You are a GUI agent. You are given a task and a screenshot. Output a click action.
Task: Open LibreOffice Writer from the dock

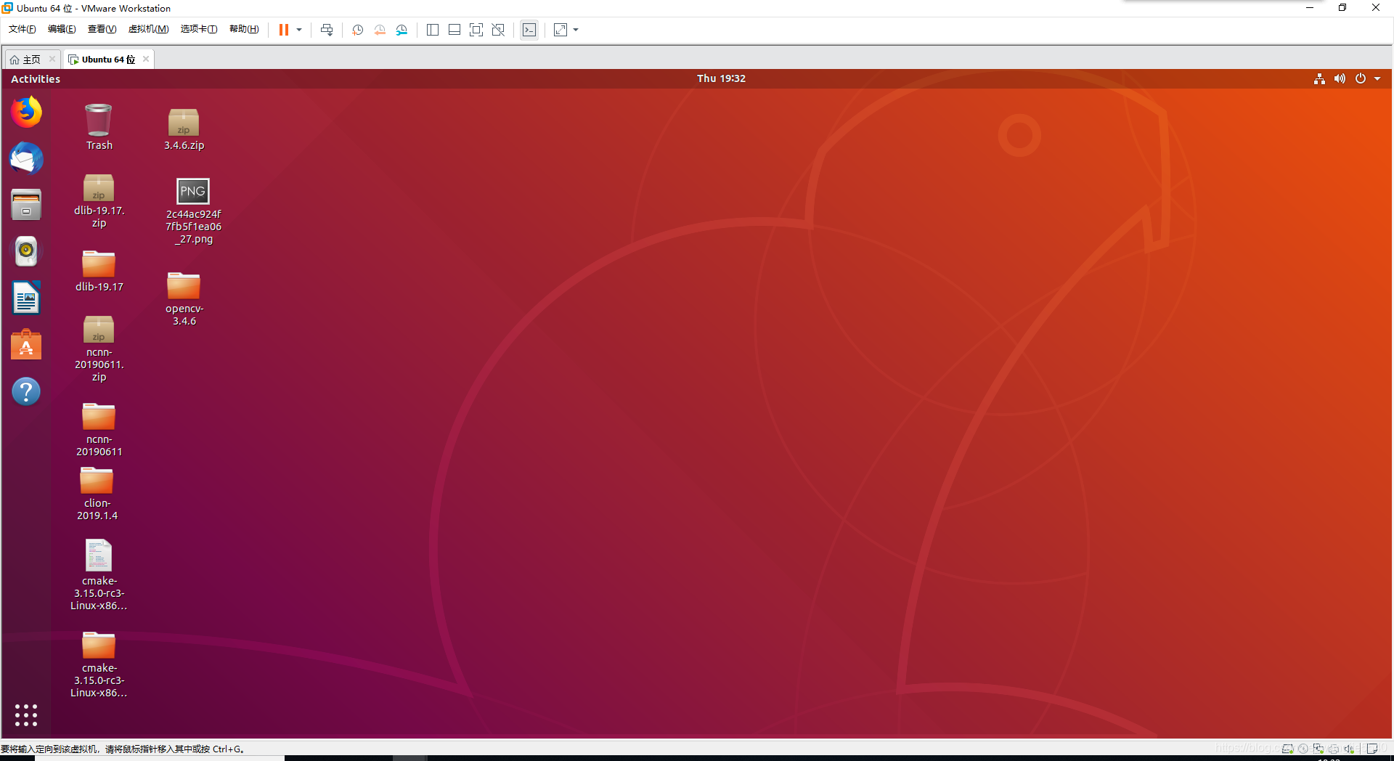26,298
